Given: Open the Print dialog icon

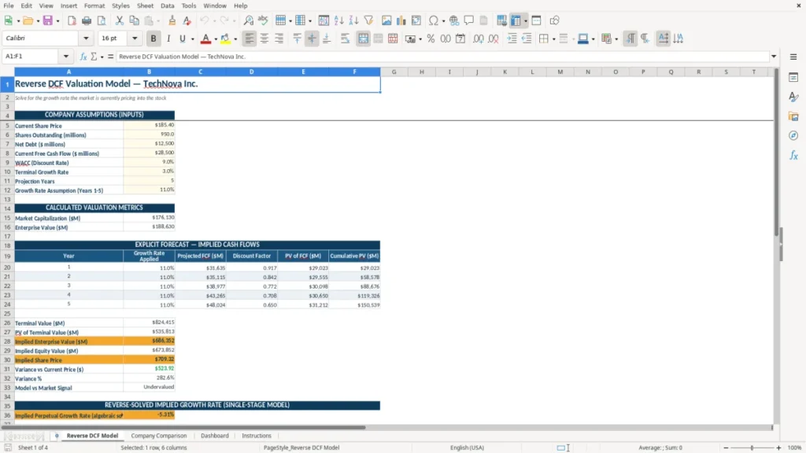Looking at the screenshot, I should (87, 20).
